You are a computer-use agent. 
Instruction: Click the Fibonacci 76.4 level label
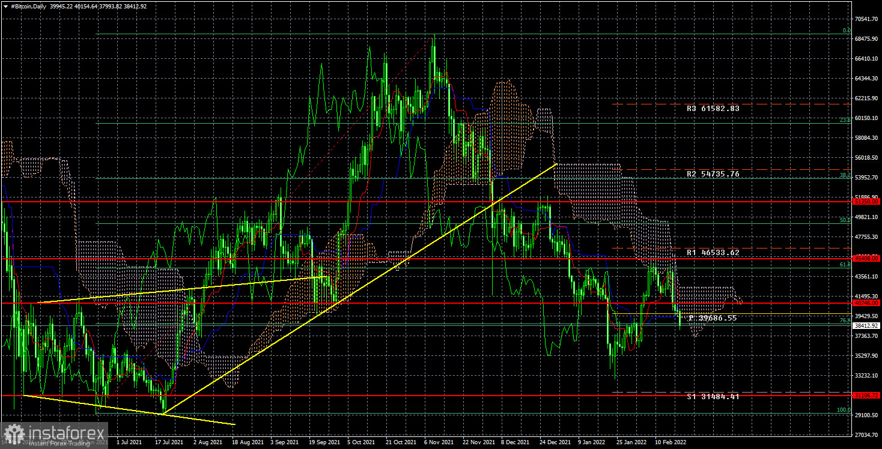[845, 321]
